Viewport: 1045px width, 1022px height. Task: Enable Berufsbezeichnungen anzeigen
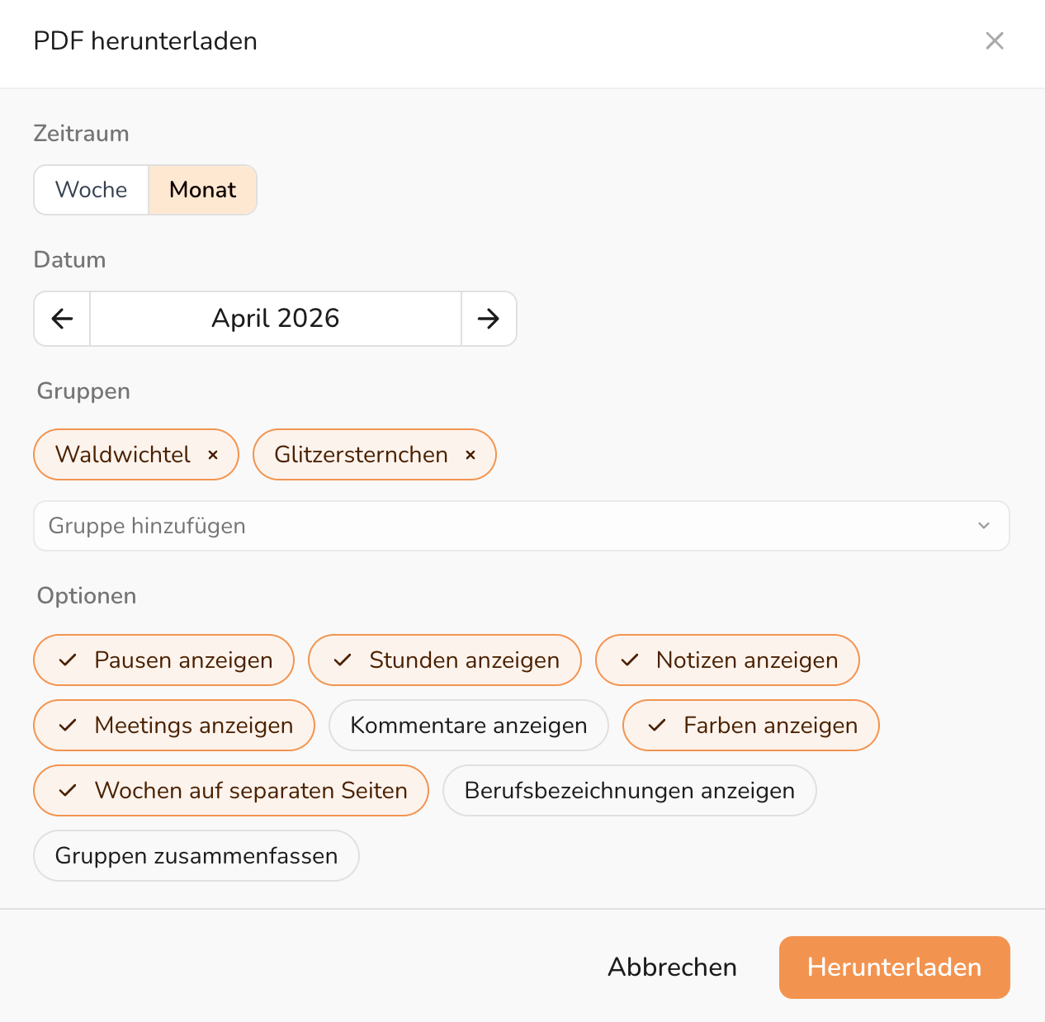click(x=630, y=791)
